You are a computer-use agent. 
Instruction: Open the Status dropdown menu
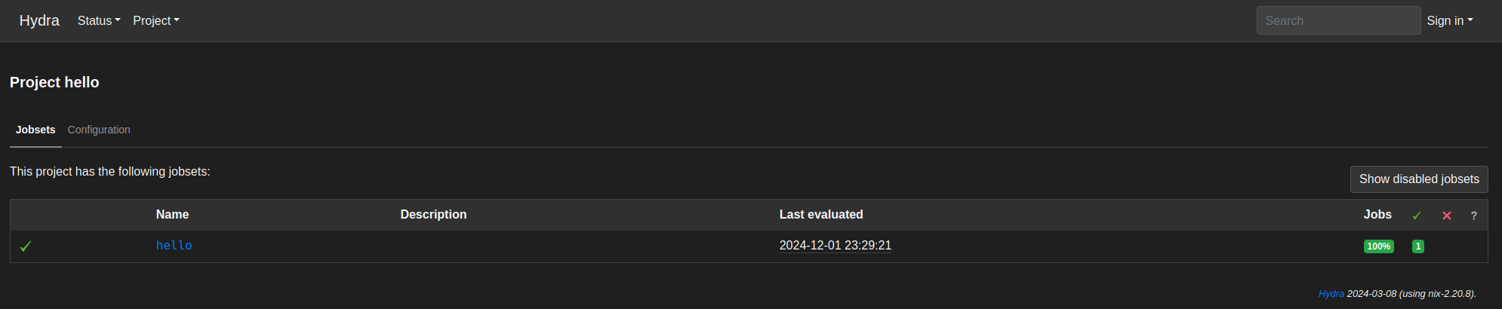click(x=99, y=21)
